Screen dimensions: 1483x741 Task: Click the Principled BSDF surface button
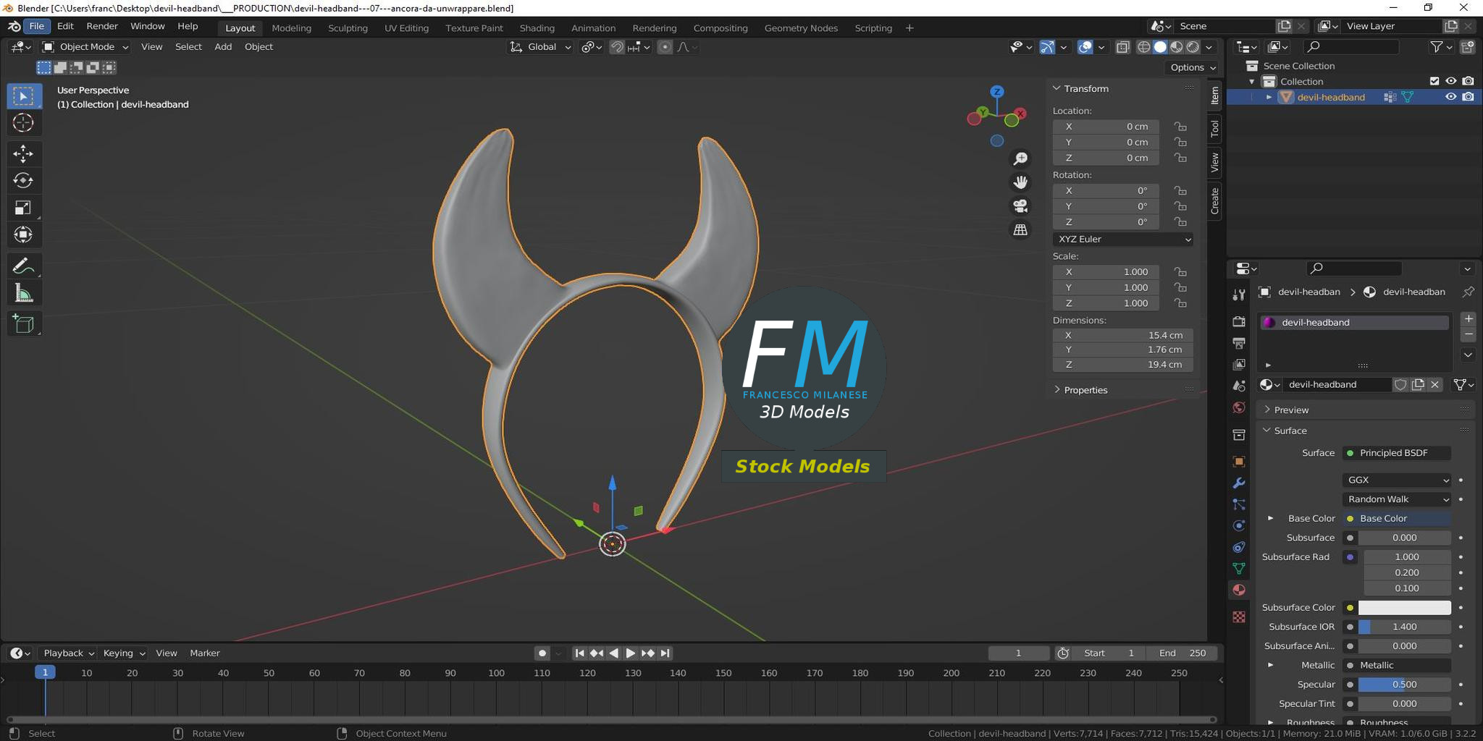tap(1396, 453)
